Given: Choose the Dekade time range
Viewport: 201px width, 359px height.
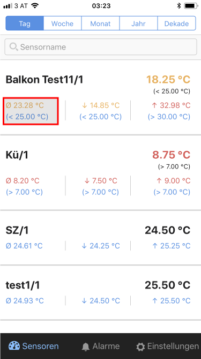Looking at the screenshot, I should [x=177, y=23].
